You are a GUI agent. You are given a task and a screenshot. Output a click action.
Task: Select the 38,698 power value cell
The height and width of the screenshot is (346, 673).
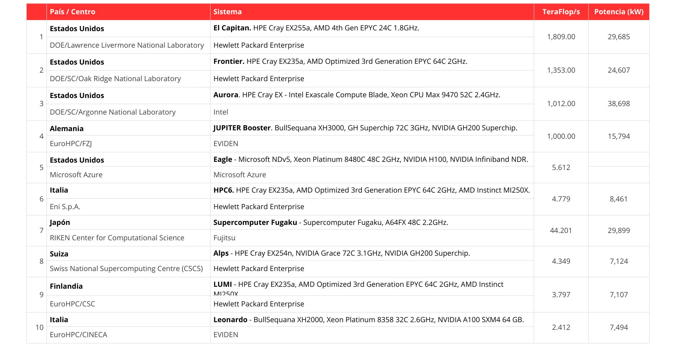[x=618, y=104]
